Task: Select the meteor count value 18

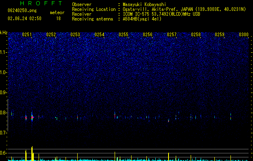Action: (58, 19)
